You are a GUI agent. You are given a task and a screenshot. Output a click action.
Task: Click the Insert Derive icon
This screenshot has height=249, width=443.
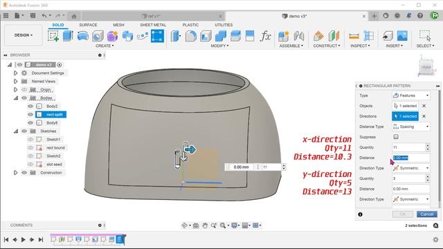point(388,36)
